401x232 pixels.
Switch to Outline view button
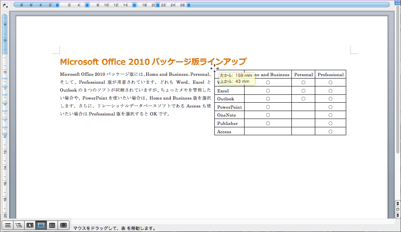(19, 225)
